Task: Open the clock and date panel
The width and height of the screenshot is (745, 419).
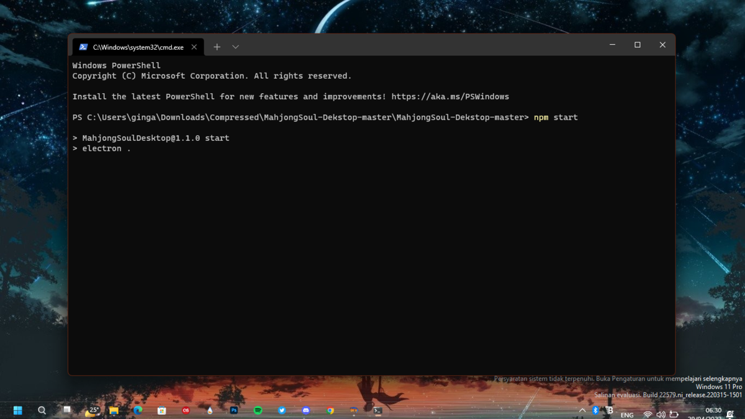Action: (x=713, y=413)
